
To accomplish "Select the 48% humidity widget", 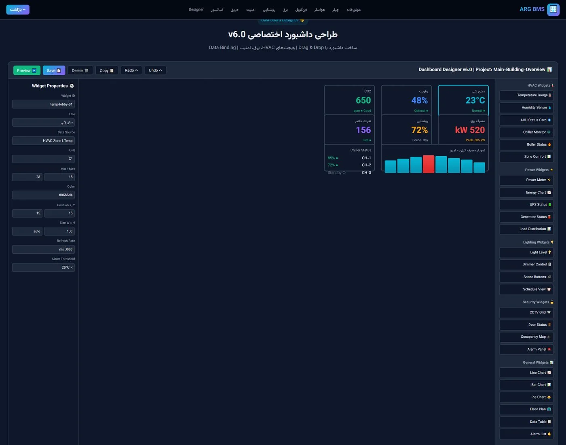I will coord(406,100).
